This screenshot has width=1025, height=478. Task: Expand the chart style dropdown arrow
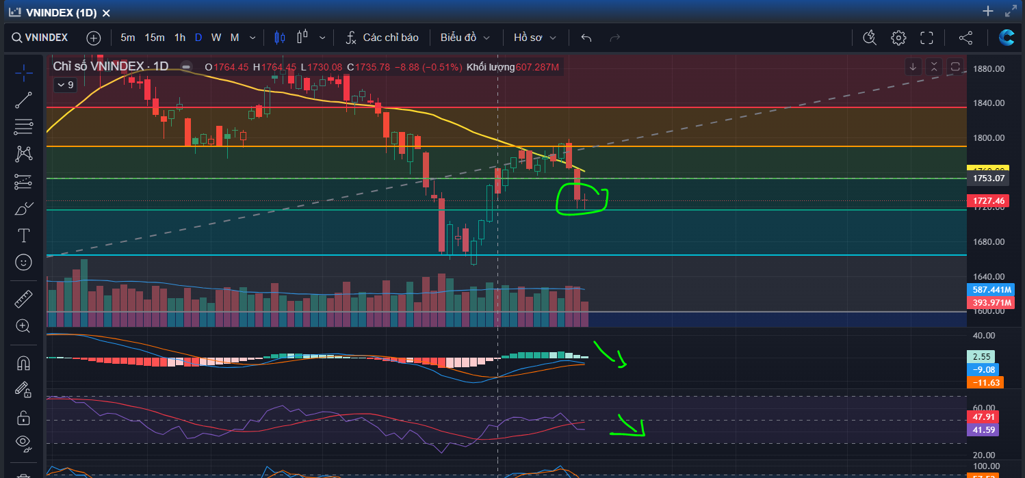point(322,38)
